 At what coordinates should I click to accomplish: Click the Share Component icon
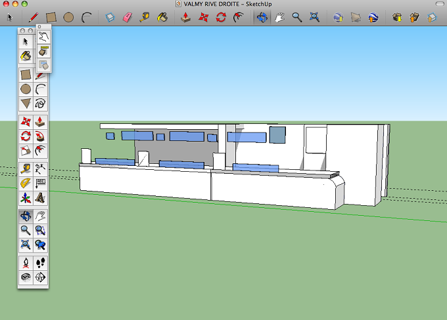(432, 17)
